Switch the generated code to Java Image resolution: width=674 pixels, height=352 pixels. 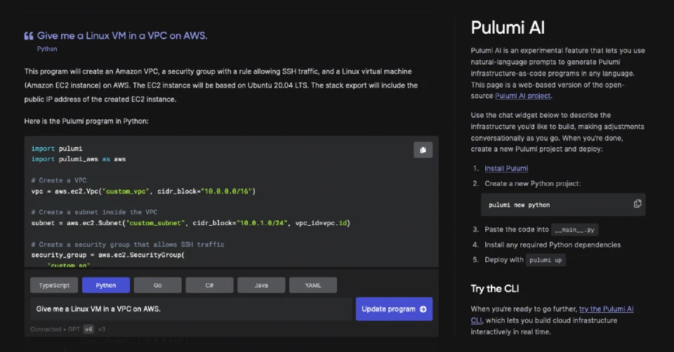[x=261, y=285]
